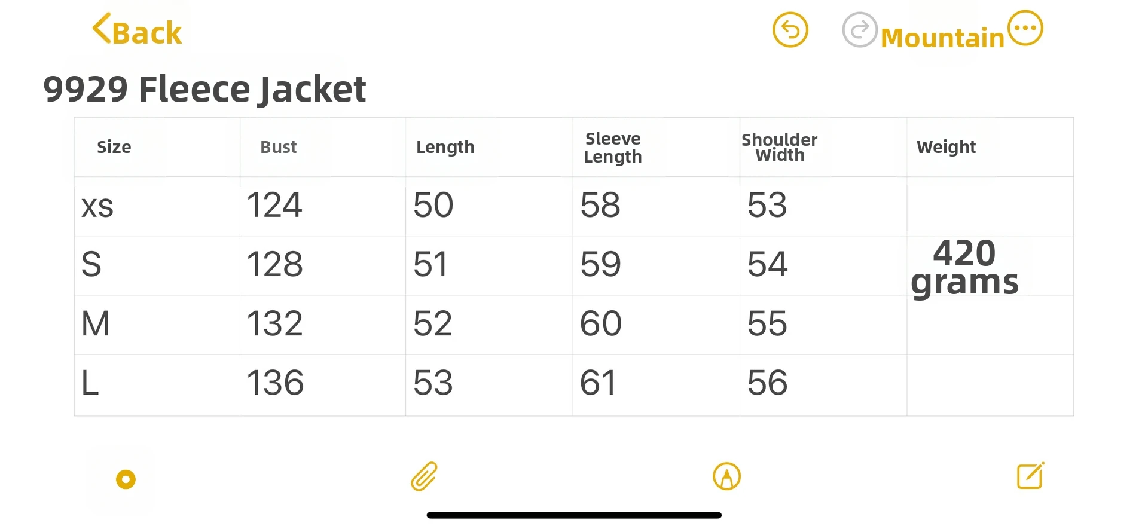Click the Shoulder Width header cell
This screenshot has width=1148, height=529.
click(823, 147)
